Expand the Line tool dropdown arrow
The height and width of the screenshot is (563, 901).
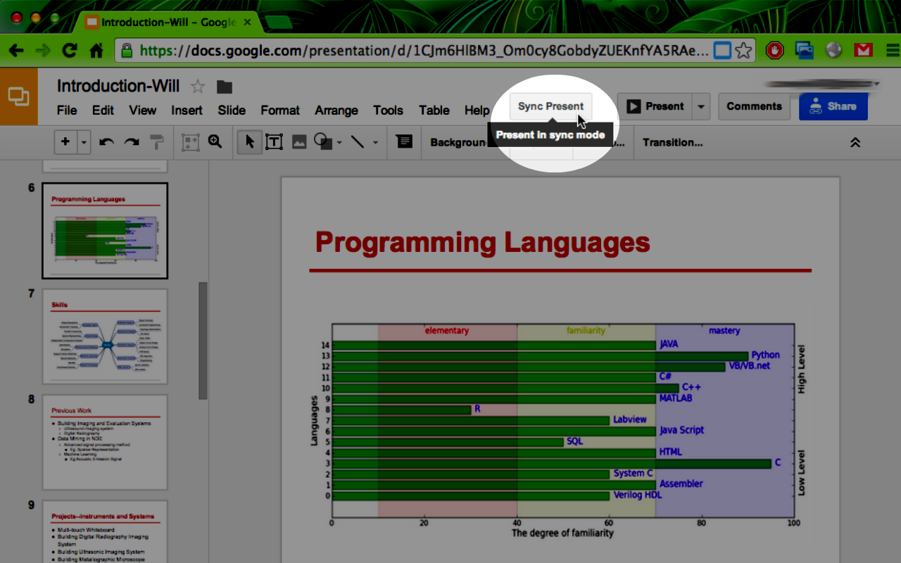(x=375, y=143)
